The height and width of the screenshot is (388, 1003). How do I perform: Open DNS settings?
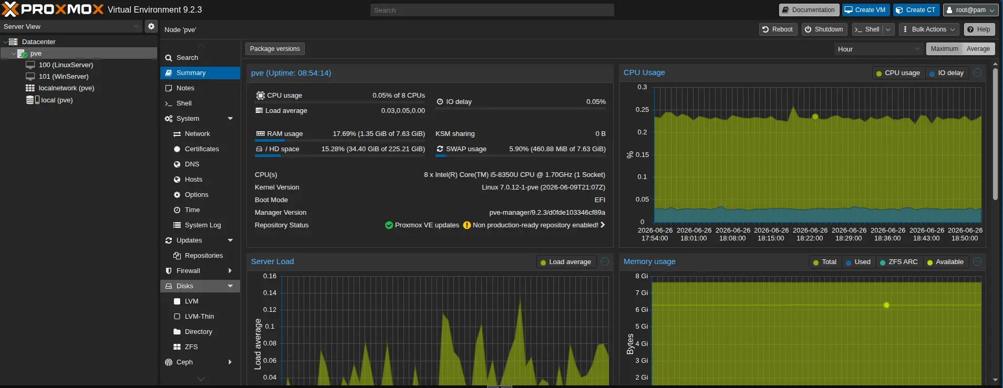pyautogui.click(x=200, y=164)
